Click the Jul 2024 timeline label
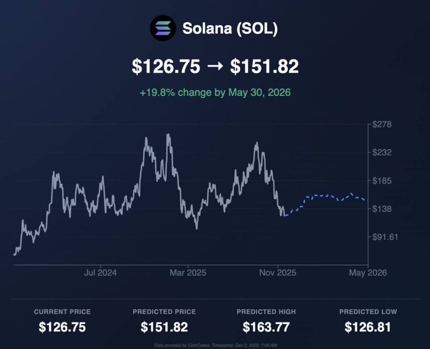This screenshot has height=349, width=430. (x=100, y=273)
